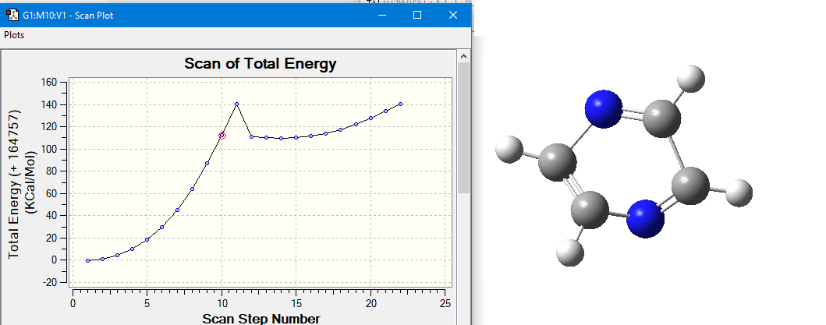This screenshot has height=325, width=826.
Task: Click the top-right white hydrogen atom
Action: [x=690, y=78]
